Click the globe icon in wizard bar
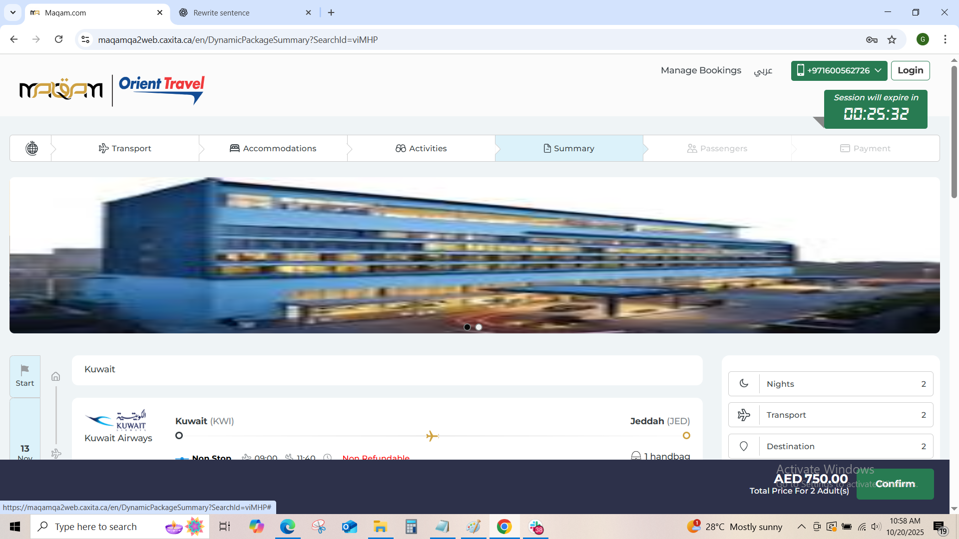This screenshot has height=539, width=959. tap(31, 148)
